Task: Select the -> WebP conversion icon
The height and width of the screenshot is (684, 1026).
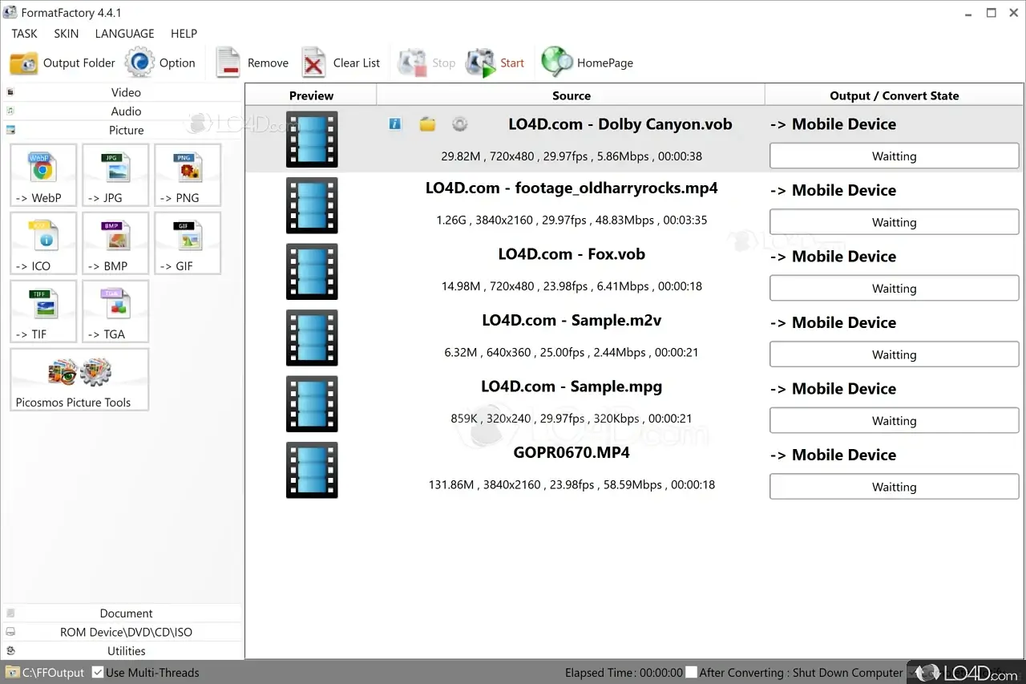Action: click(x=43, y=175)
